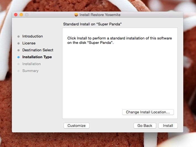Open the Customize options
The height and width of the screenshot is (147, 196).
77,125
